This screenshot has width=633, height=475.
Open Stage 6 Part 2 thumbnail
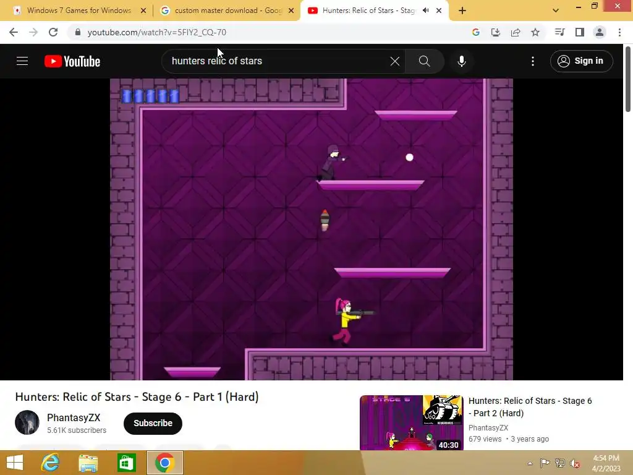pyautogui.click(x=411, y=422)
